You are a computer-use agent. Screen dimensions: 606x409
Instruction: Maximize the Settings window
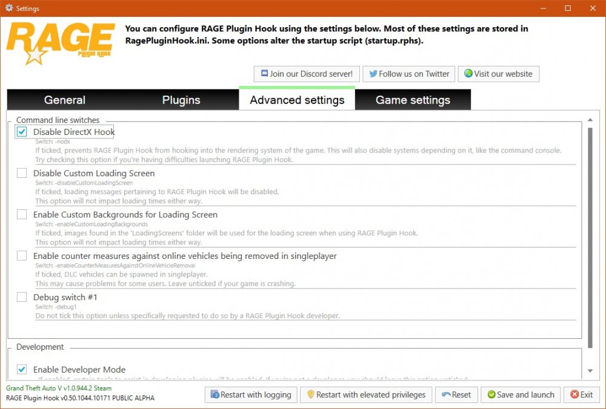pos(568,8)
